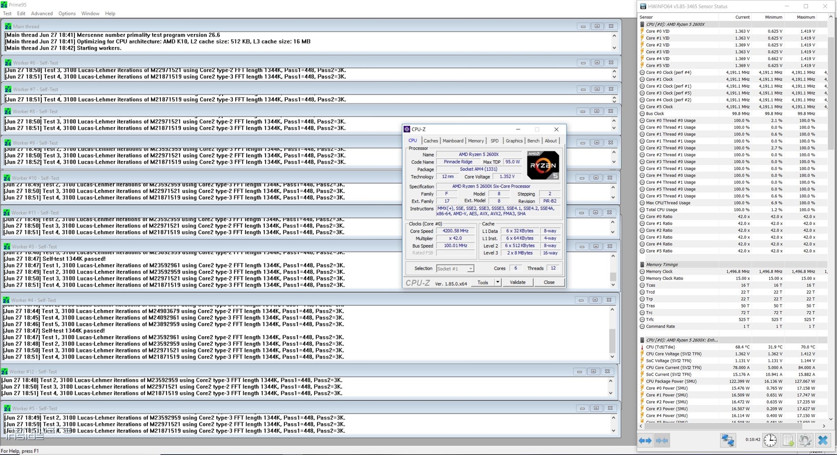
Task: Select the CPU Package Power (SMU) row
Action: 733,381
